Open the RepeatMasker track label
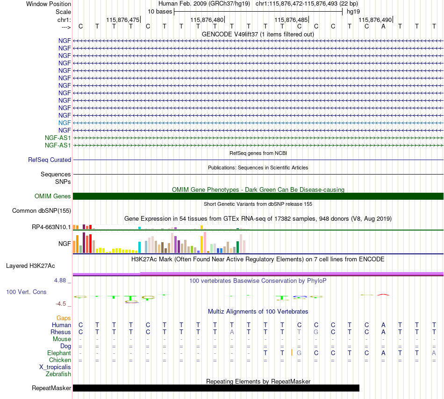 pyautogui.click(x=51, y=388)
